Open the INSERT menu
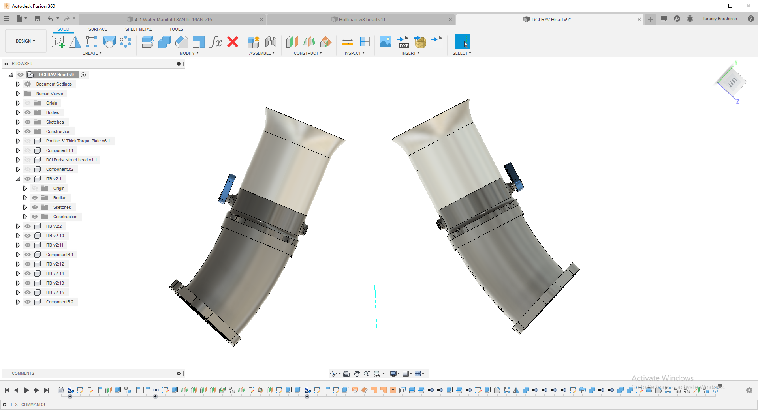 coord(411,53)
